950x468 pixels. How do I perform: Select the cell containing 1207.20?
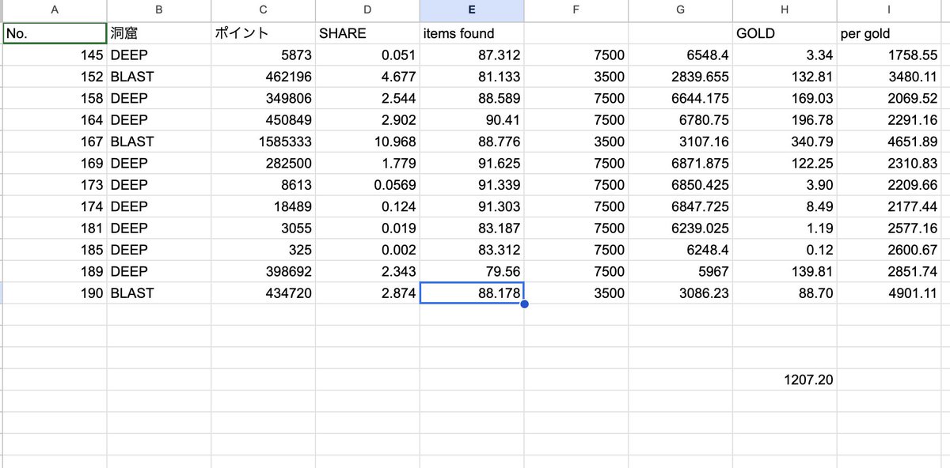pos(784,379)
